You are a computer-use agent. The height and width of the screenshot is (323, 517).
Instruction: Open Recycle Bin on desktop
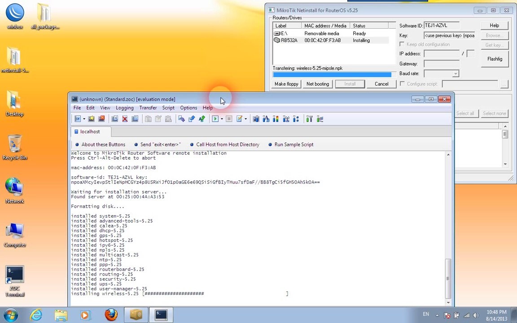[x=15, y=147]
